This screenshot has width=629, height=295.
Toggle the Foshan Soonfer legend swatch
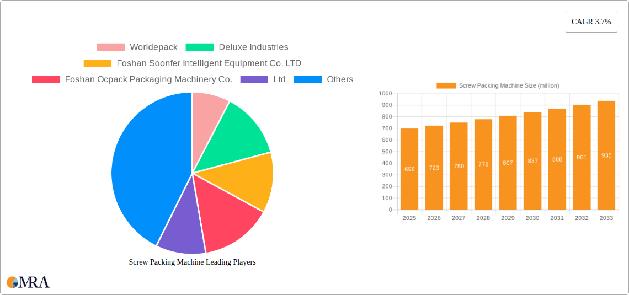(x=98, y=63)
